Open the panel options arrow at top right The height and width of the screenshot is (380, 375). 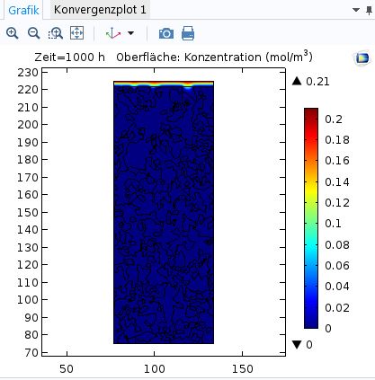click(356, 10)
